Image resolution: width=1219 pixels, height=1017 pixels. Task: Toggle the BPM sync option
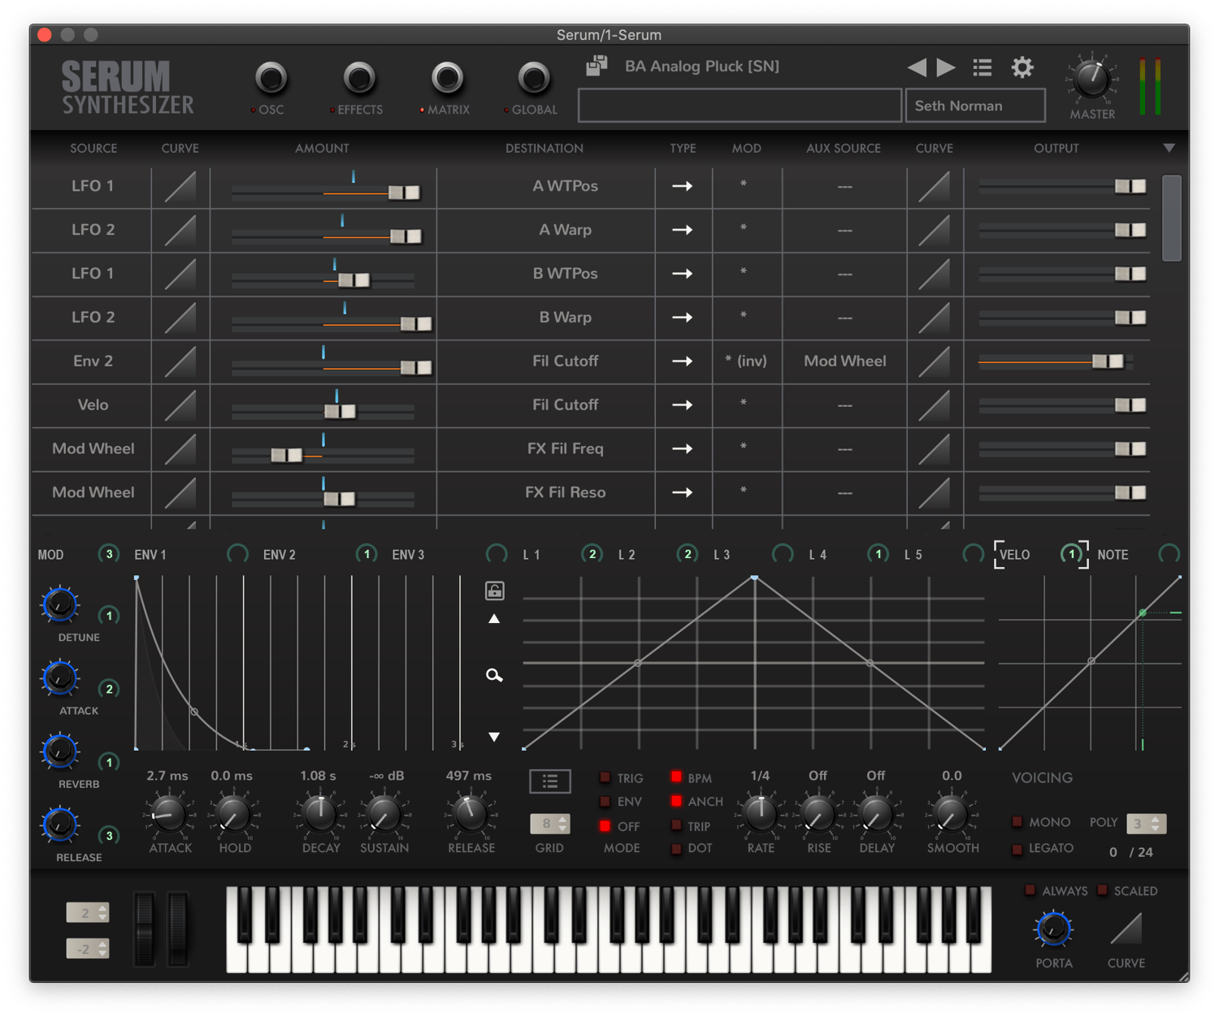point(676,777)
